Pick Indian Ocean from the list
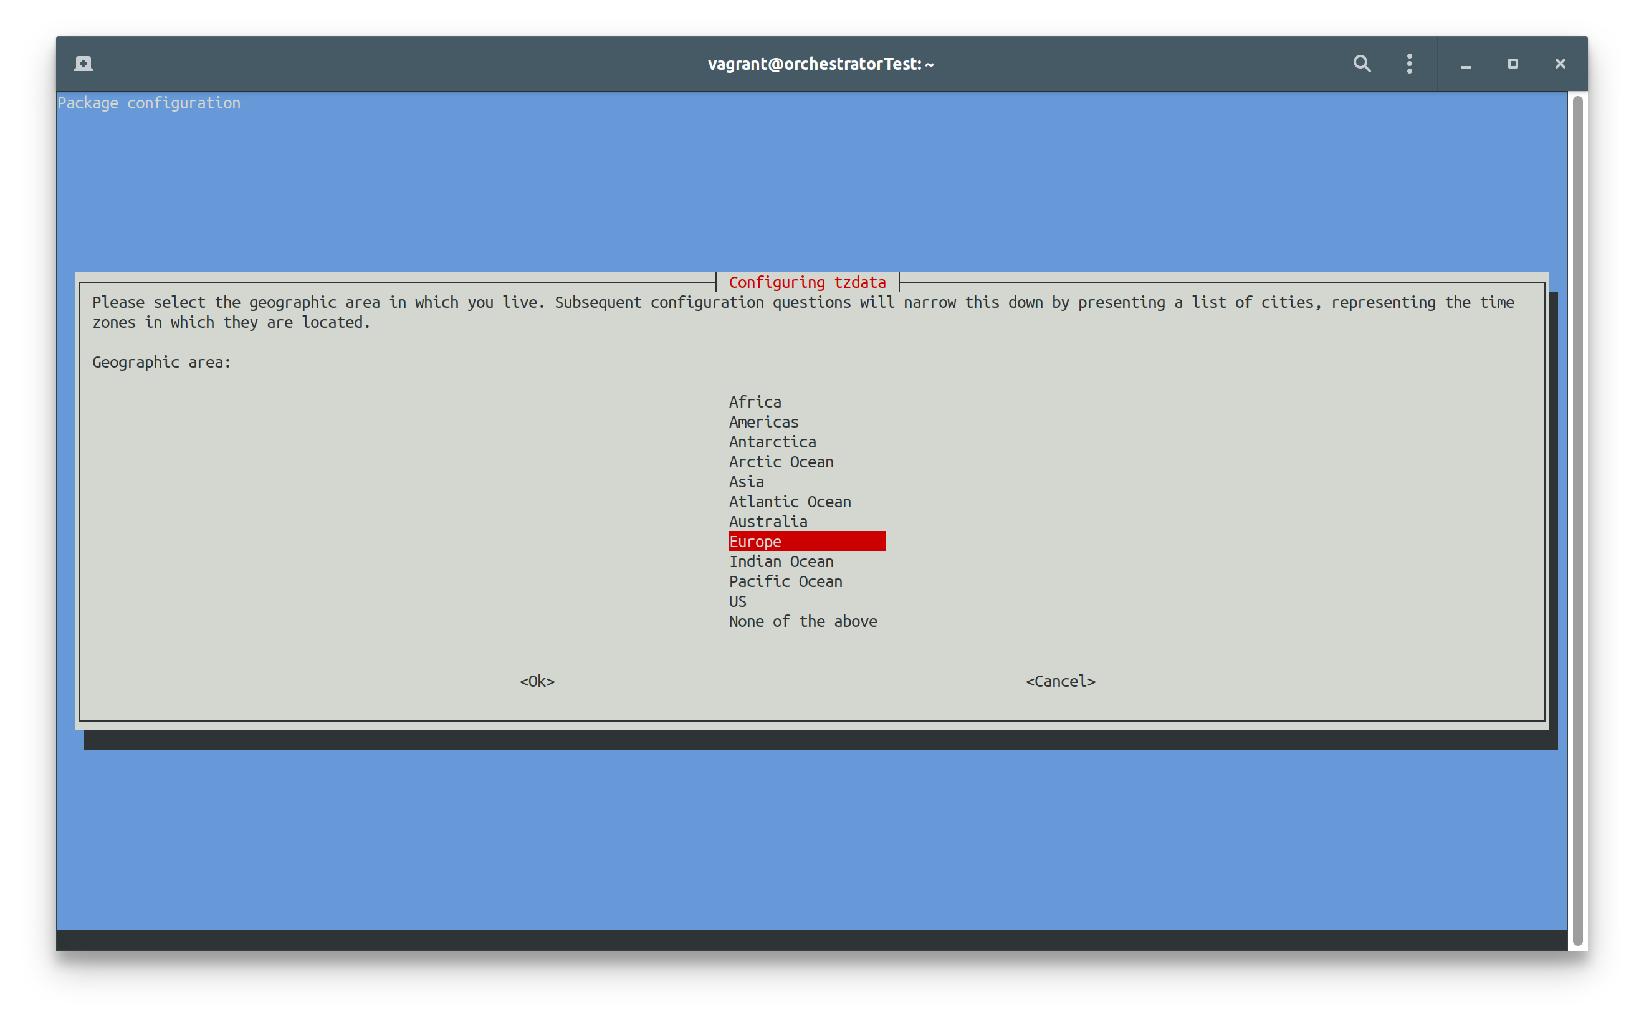 point(781,561)
